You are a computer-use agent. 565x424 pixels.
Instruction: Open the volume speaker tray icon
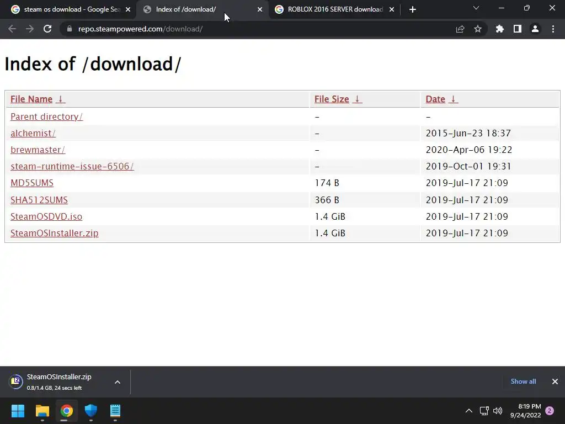tap(498, 411)
